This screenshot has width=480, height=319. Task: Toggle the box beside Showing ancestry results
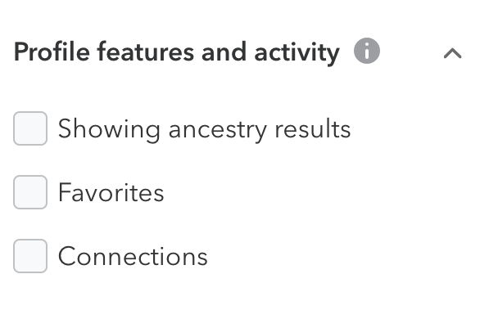point(30,128)
